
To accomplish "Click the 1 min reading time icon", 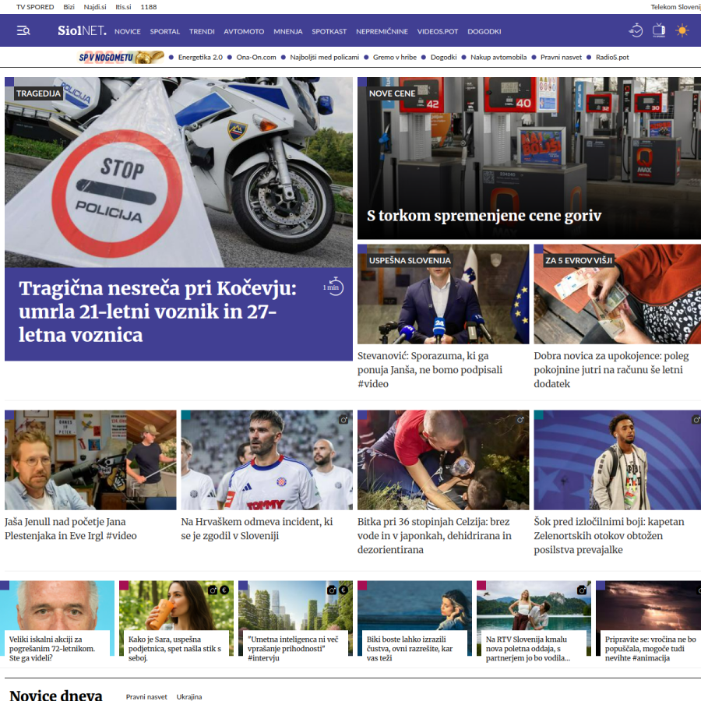I will (333, 287).
